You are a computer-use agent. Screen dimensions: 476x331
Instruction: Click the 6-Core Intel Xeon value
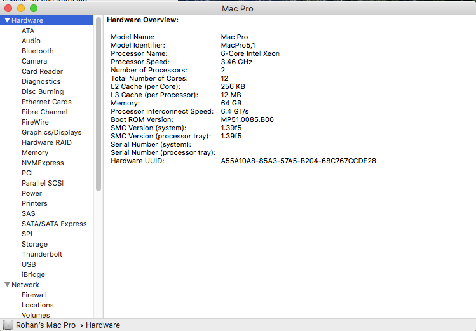[x=250, y=53]
